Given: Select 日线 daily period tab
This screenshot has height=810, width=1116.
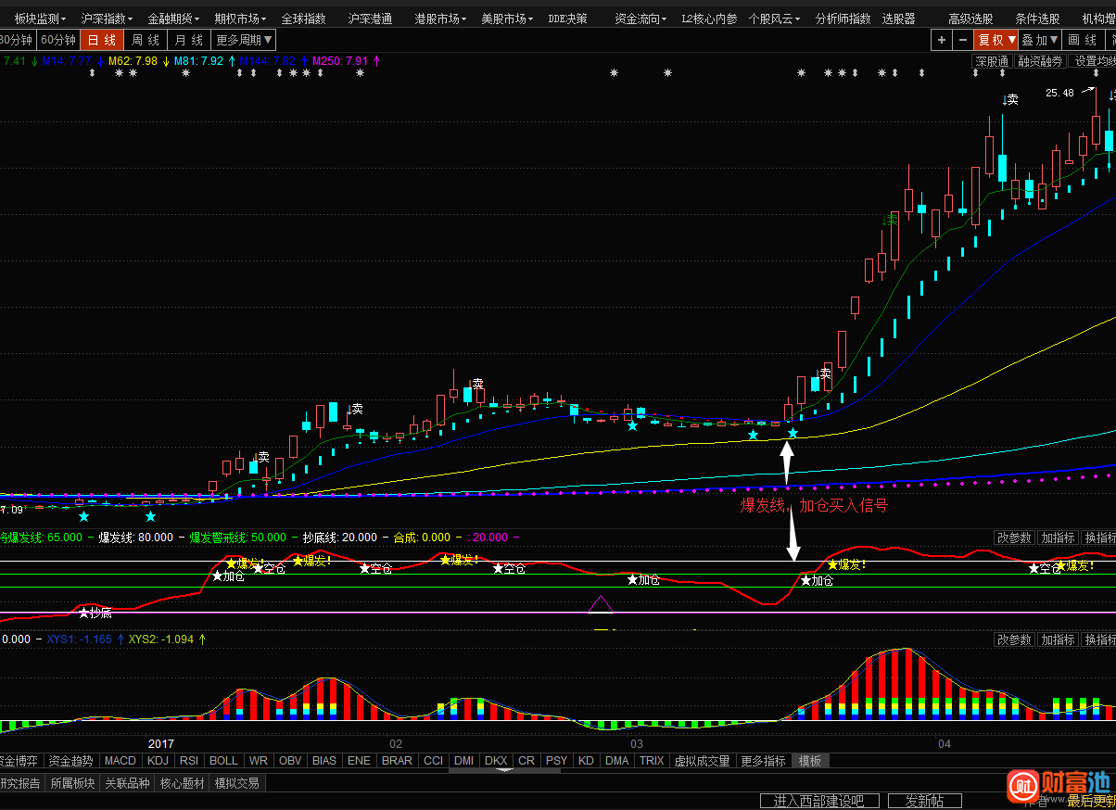Looking at the screenshot, I should point(102,40).
